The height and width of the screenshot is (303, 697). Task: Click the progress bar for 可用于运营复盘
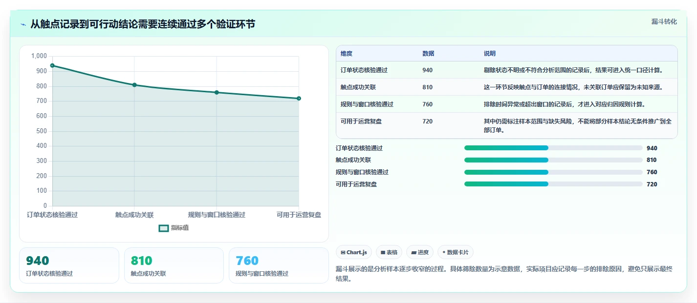click(553, 184)
